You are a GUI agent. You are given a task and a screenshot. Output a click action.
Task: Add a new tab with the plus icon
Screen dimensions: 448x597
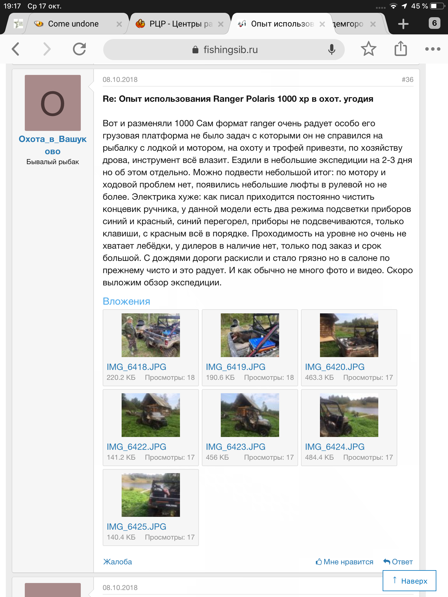click(x=403, y=24)
